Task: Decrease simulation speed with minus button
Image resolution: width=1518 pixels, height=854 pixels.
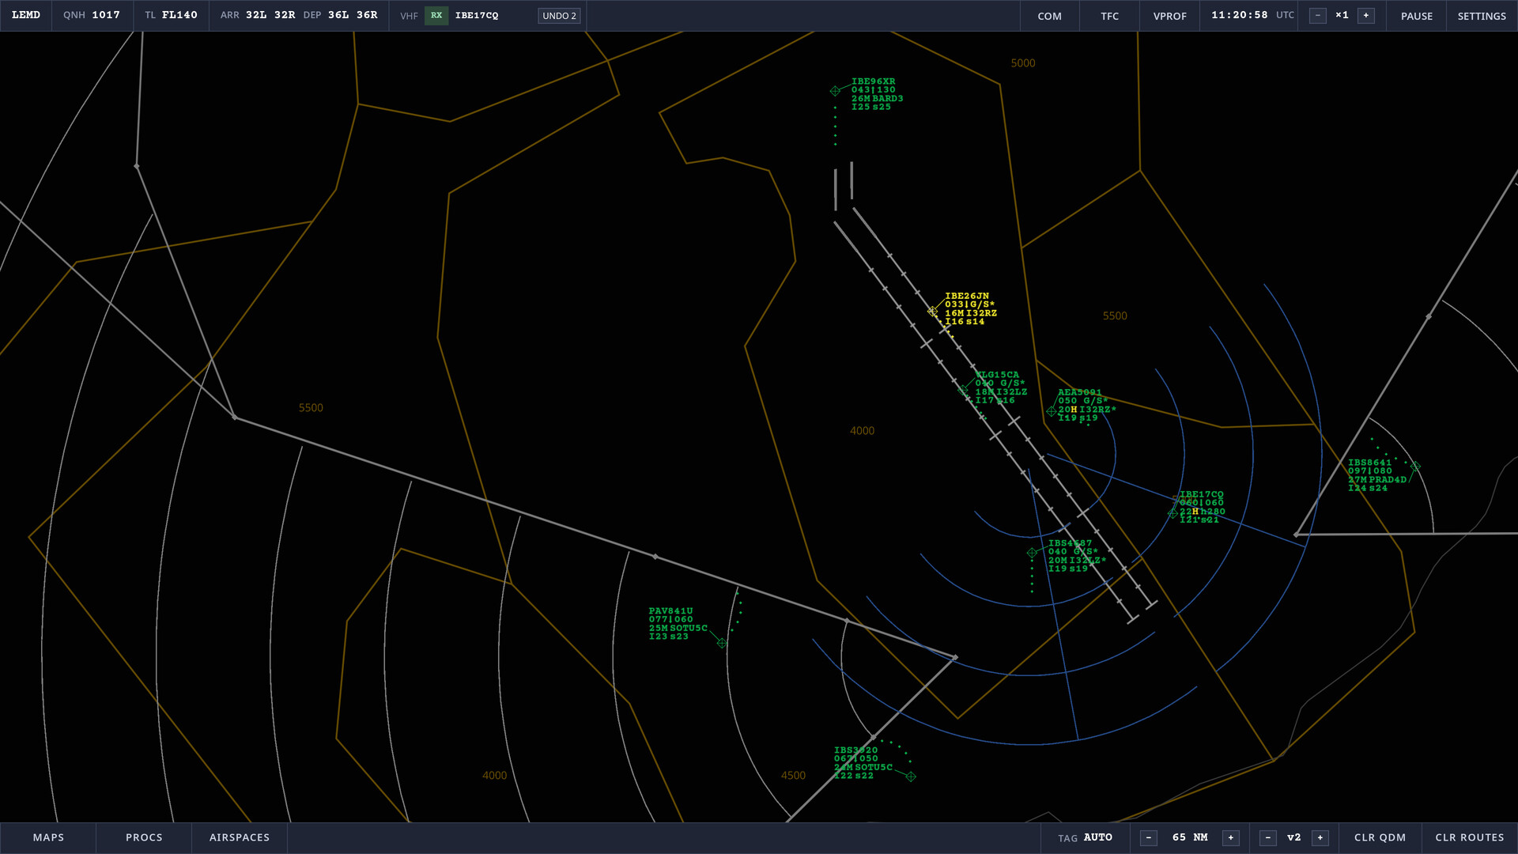Action: (1317, 16)
